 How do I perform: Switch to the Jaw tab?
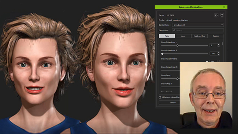pyautogui.click(x=183, y=36)
